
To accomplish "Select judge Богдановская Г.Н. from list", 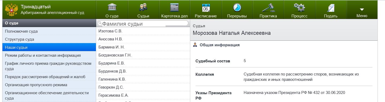I will pyautogui.click(x=143, y=55).
